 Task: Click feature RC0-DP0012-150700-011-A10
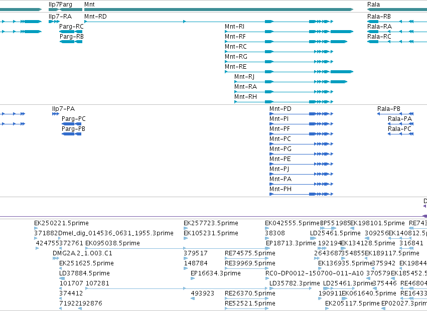pyautogui.click(x=315, y=273)
